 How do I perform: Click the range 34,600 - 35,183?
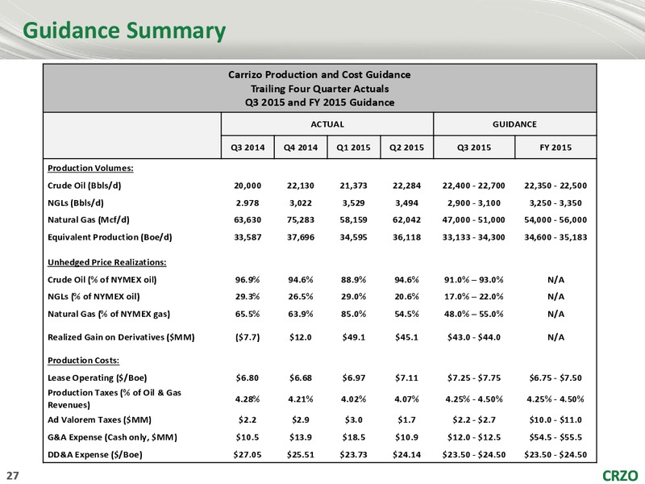point(556,237)
